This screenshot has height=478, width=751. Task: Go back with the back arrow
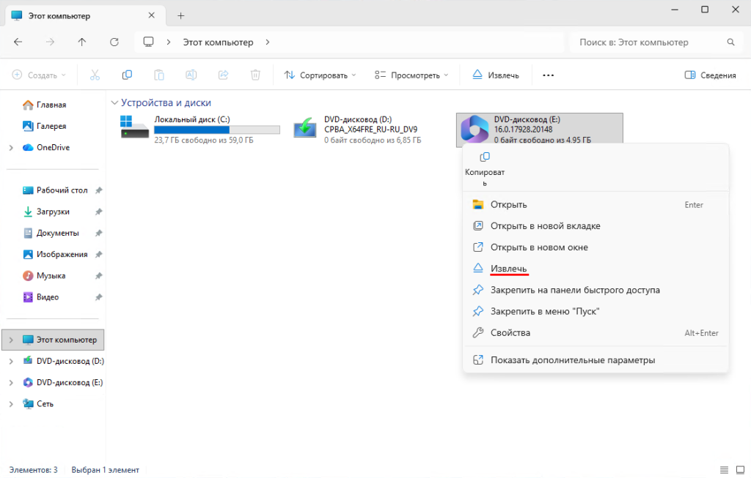(x=18, y=42)
